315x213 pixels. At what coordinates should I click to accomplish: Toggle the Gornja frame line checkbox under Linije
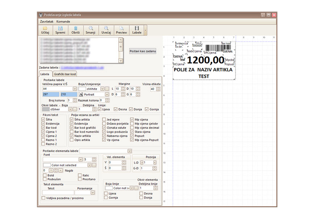coord(147,109)
